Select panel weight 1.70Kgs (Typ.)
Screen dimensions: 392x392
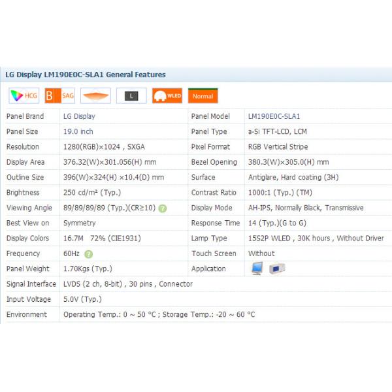tap(88, 269)
